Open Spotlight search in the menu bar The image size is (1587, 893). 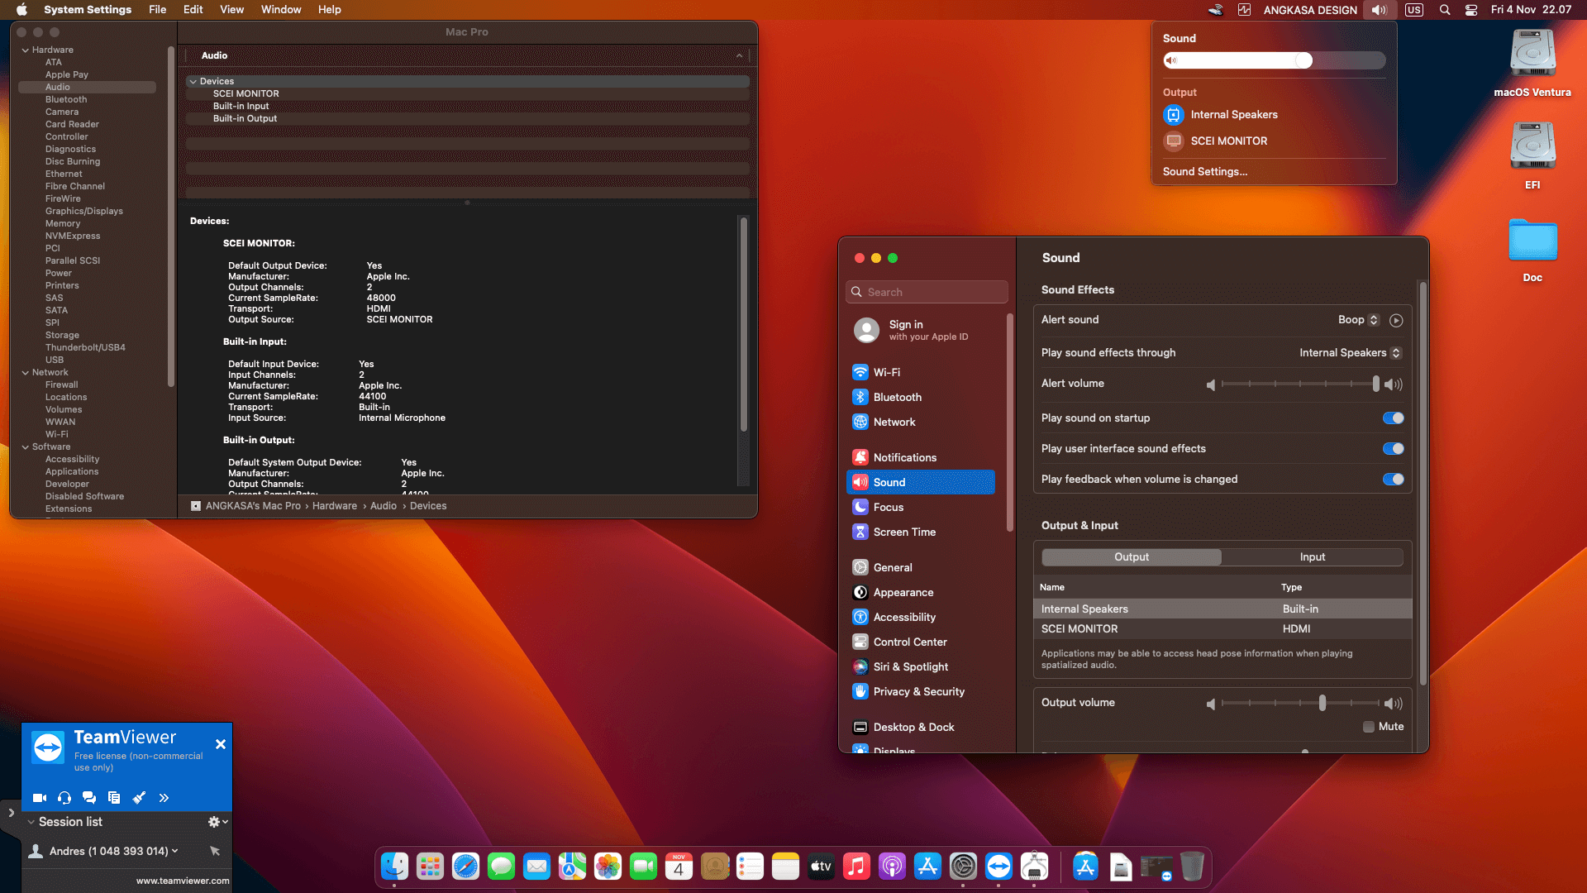click(1445, 10)
